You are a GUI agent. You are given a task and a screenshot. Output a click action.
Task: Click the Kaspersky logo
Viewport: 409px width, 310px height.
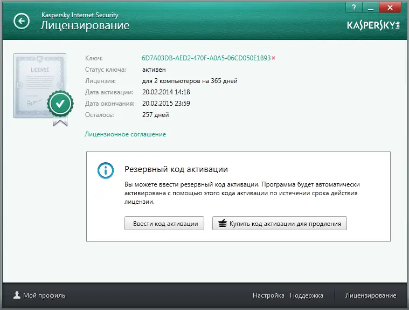pos(373,25)
